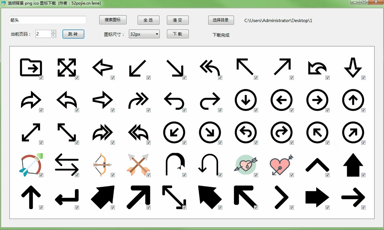
Task: Select the four-way expand arrows icon
Action: point(67,67)
